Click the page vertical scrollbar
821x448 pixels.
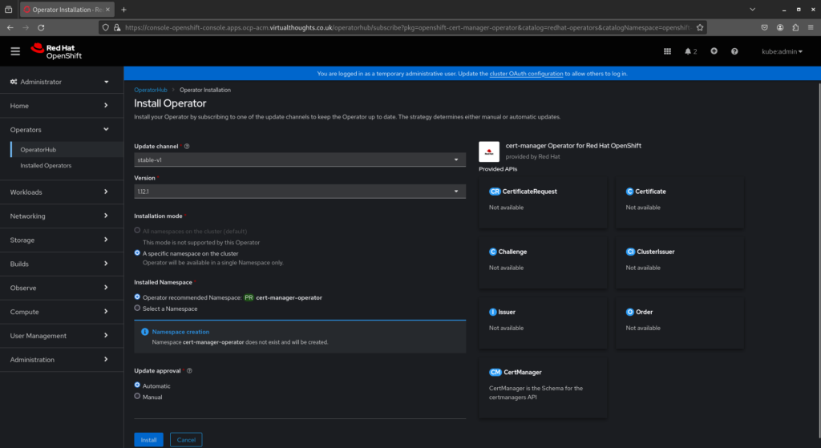pyautogui.click(x=819, y=262)
